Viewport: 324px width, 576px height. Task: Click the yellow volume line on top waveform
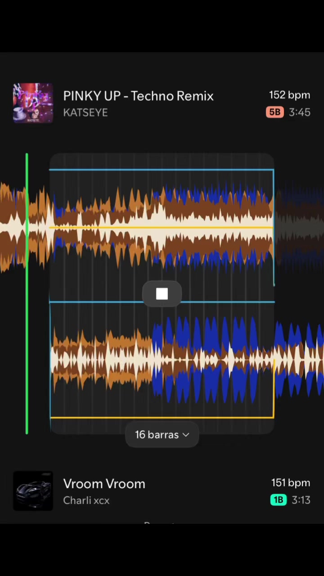pyautogui.click(x=161, y=228)
